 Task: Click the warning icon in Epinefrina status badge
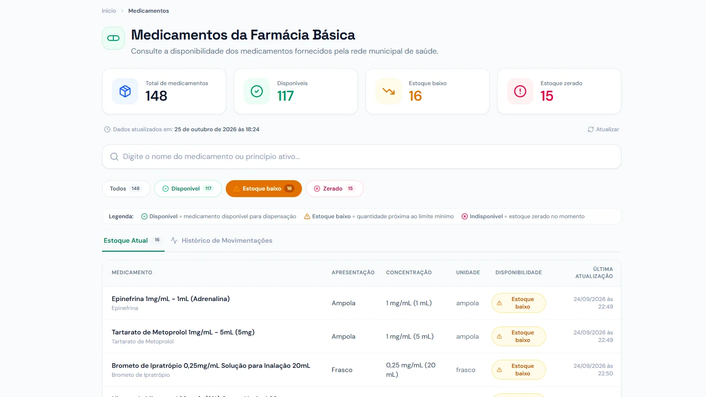(x=500, y=303)
